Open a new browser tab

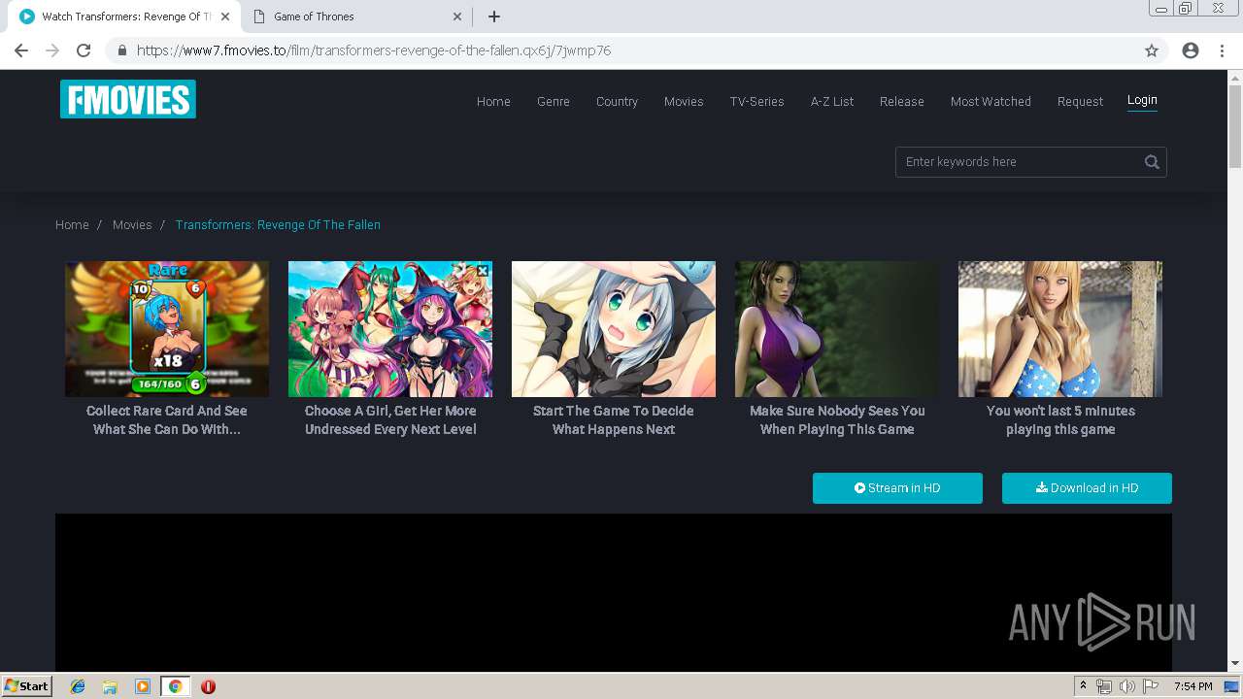click(x=494, y=17)
